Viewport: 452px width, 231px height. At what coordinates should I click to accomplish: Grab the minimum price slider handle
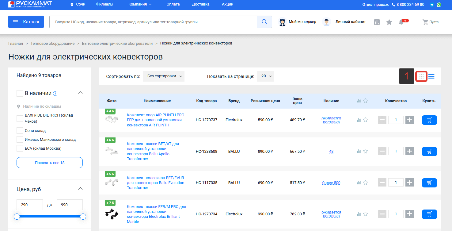click(x=17, y=217)
